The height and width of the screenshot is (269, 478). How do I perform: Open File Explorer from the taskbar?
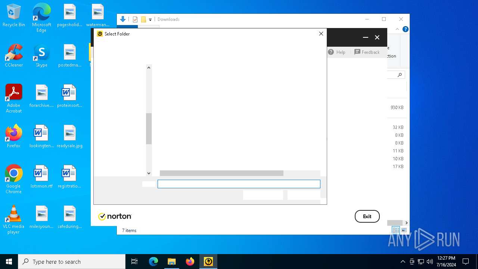click(172, 262)
